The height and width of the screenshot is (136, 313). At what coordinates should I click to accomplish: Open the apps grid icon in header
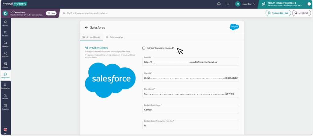[228, 4]
